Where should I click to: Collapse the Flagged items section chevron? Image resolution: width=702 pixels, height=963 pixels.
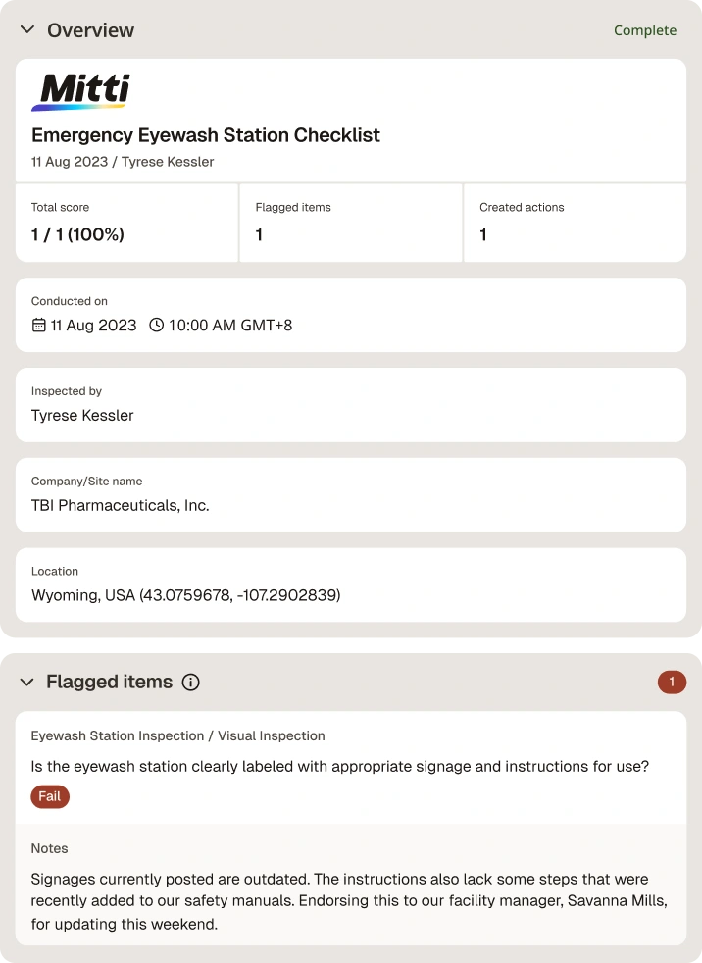point(27,682)
